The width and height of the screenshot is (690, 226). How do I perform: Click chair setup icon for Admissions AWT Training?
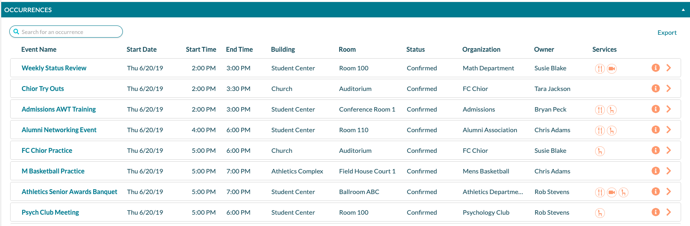pyautogui.click(x=612, y=110)
